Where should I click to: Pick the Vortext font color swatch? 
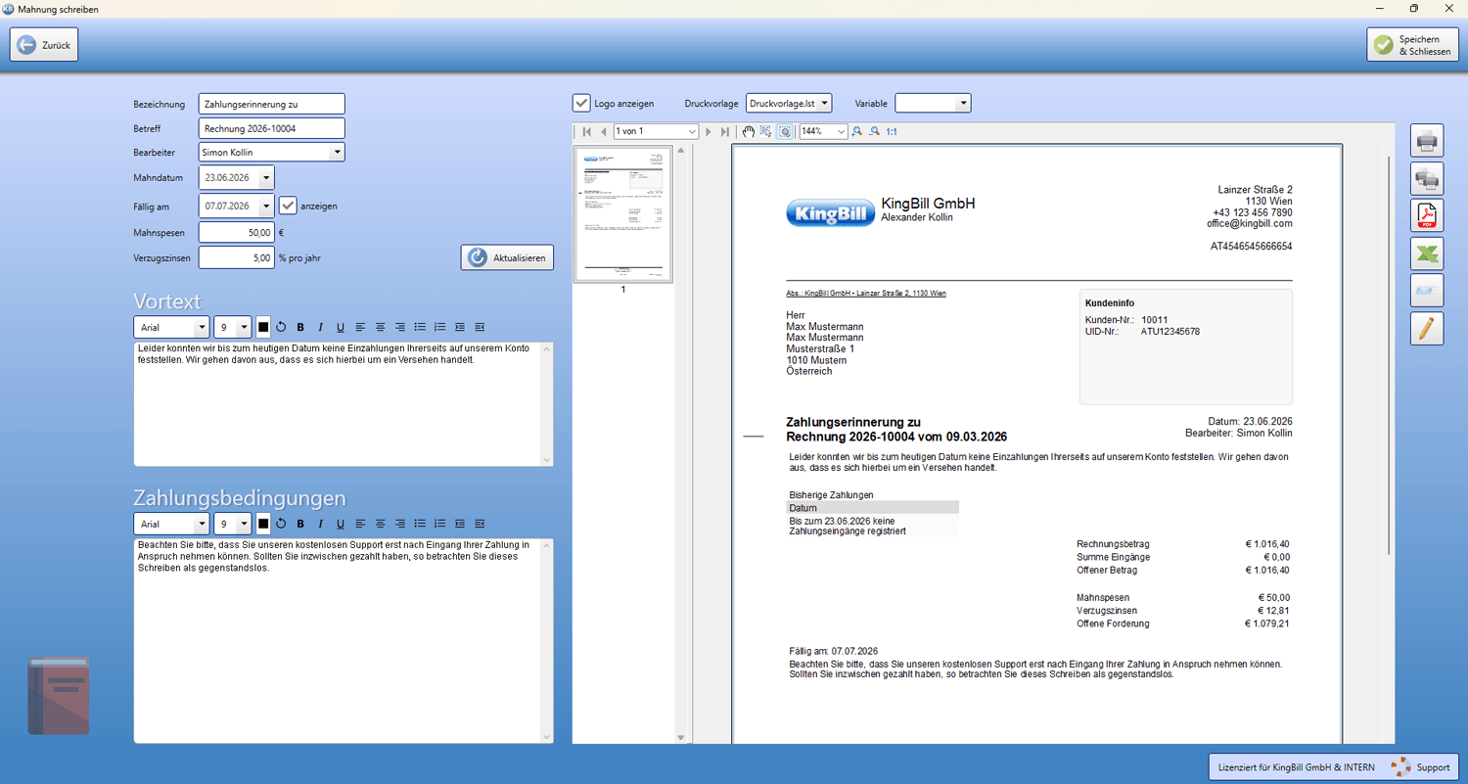point(263,328)
